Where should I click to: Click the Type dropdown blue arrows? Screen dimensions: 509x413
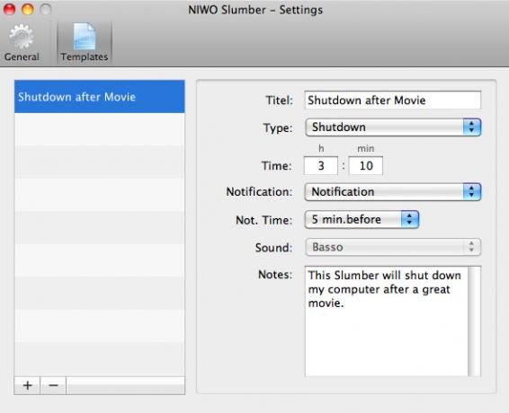point(471,127)
